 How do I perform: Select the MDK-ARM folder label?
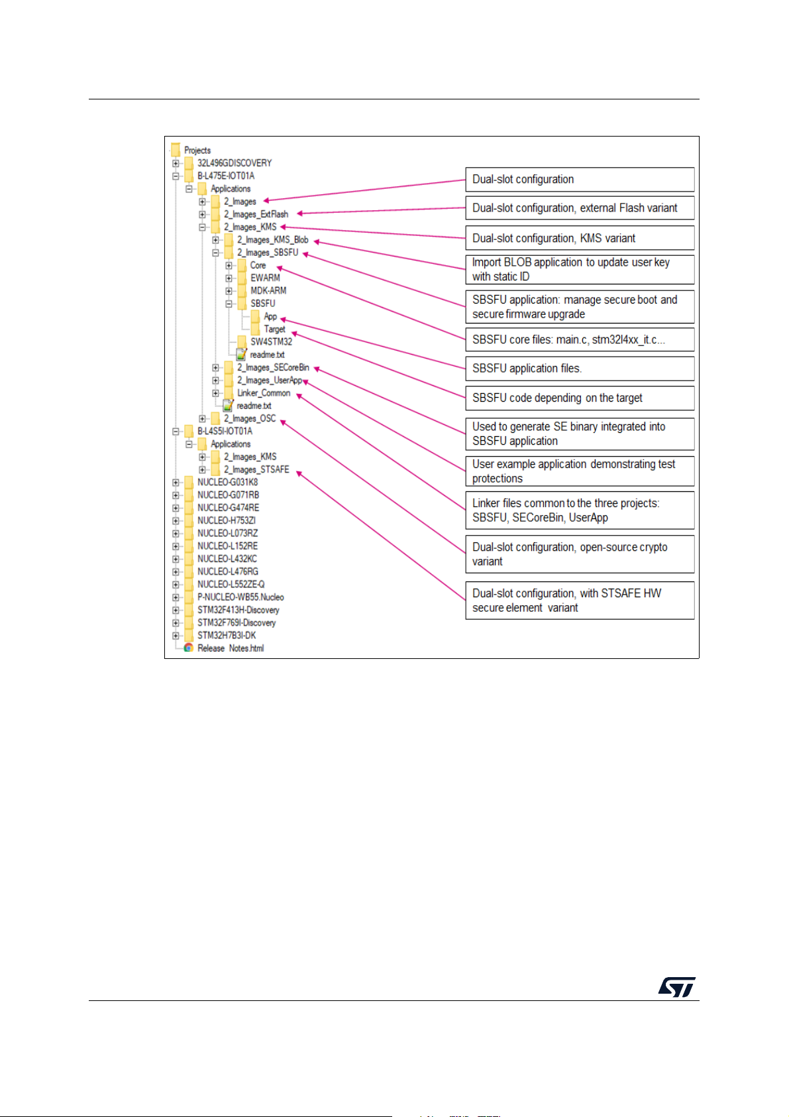pos(268,290)
